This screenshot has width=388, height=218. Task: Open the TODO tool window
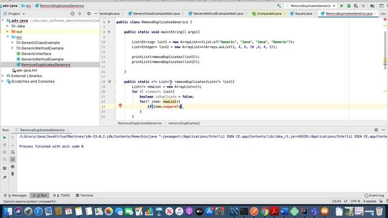pyautogui.click(x=61, y=195)
